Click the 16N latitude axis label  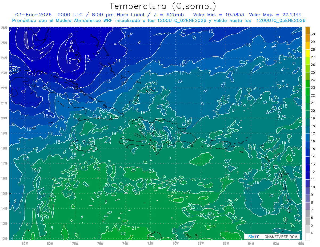tap(4, 178)
